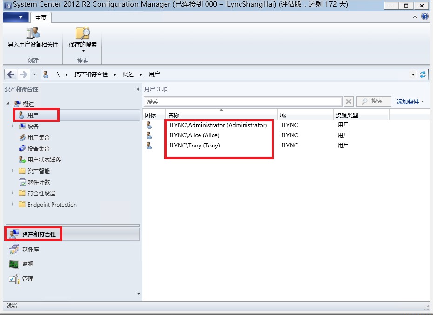Click the ILYNC domain cell in Alice row
This screenshot has height=315, width=433.
point(290,135)
